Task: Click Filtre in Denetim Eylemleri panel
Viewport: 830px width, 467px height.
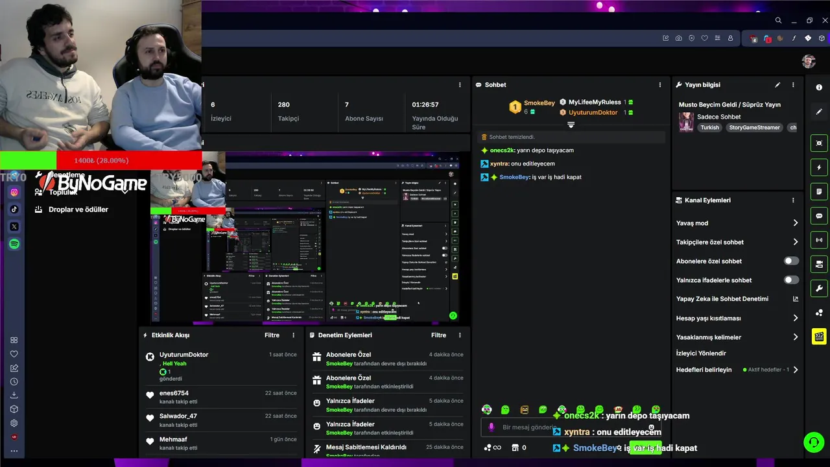Action: (438, 335)
